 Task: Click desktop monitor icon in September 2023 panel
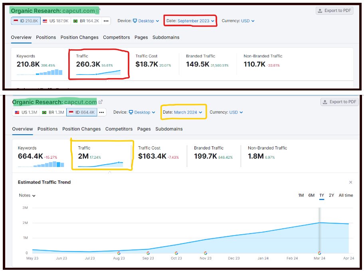tap(135, 21)
